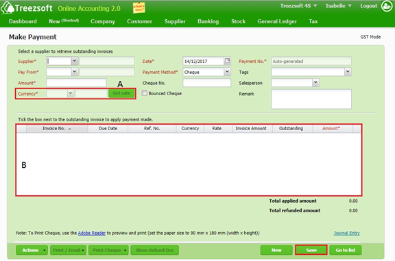The height and width of the screenshot is (261, 395).
Task: Open the Stock menu
Action: coord(239,21)
